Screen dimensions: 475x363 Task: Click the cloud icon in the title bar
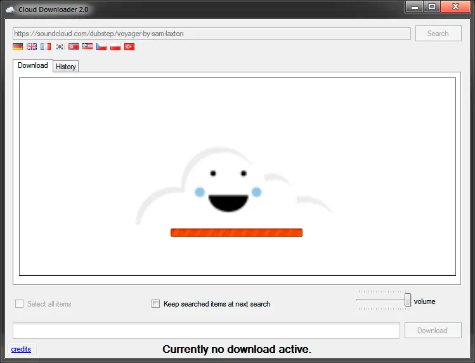click(10, 10)
